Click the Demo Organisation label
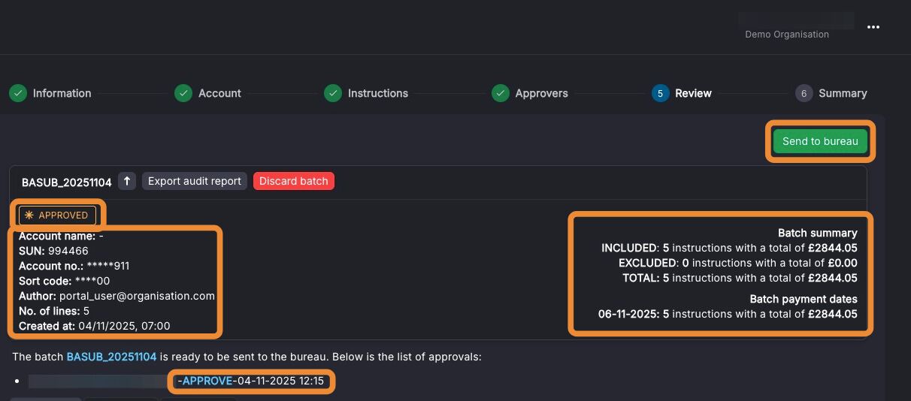Screen dimensions: 911x401 (787, 35)
